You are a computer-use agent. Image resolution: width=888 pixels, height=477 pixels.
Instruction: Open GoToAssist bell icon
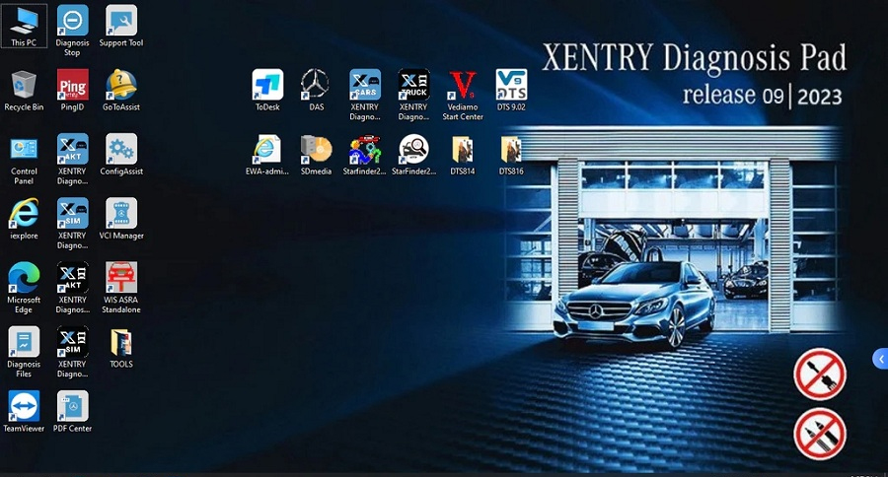(x=121, y=90)
